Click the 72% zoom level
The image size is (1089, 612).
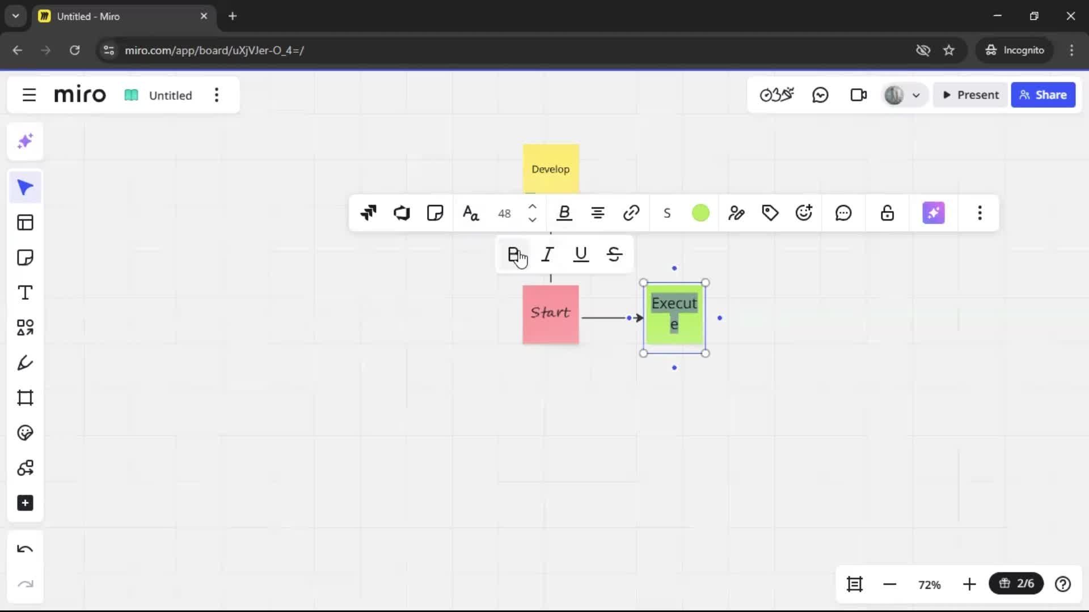(x=930, y=585)
